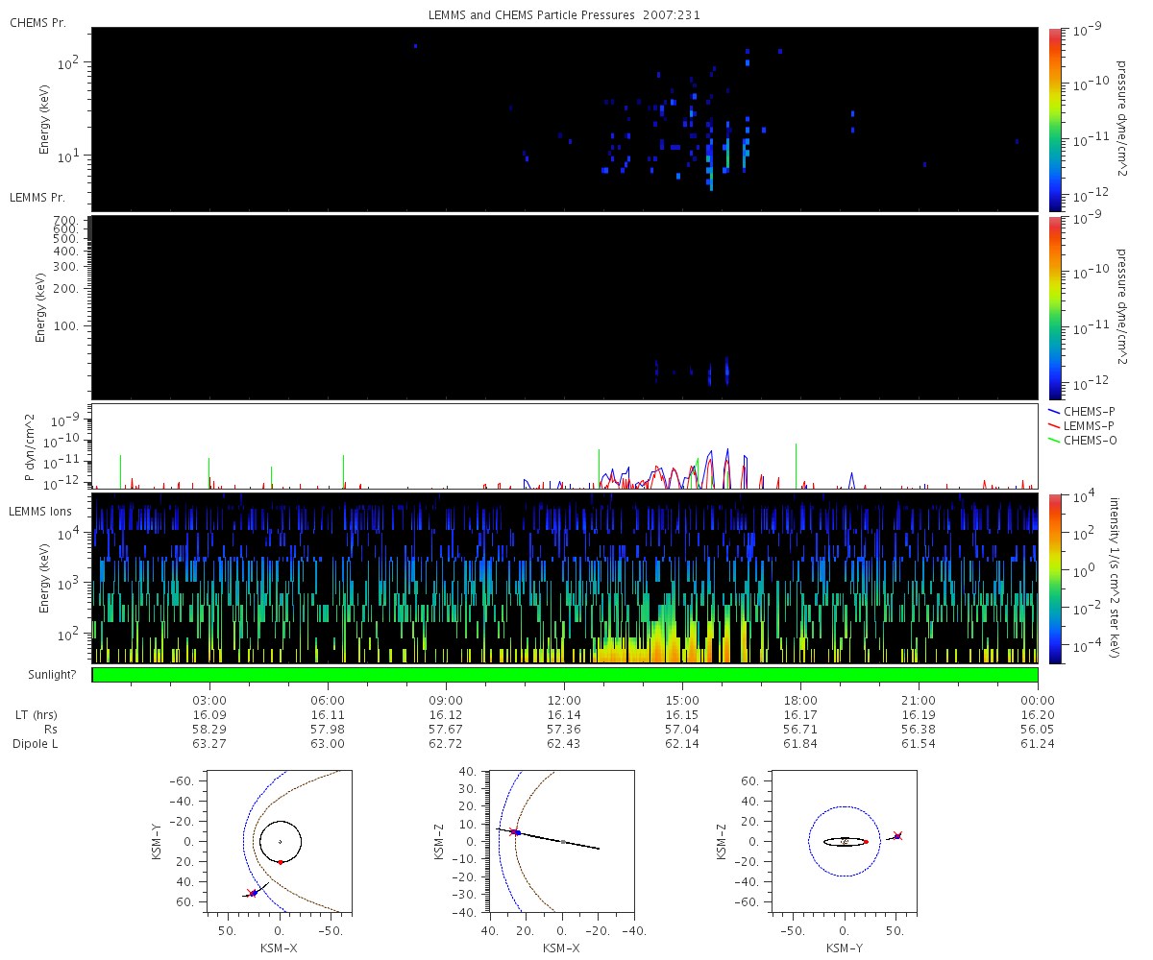Click the green Sunlight indicator bar
1153x960 pixels.
[565, 675]
